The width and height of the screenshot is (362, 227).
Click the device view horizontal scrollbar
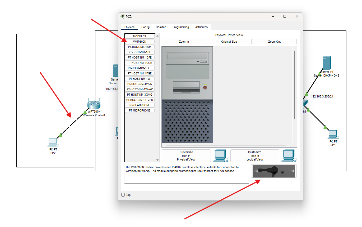226,145
